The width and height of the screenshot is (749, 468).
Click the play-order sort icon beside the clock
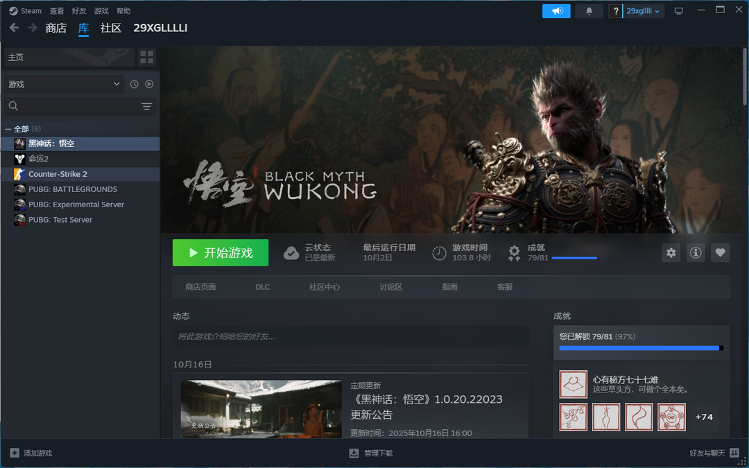(149, 83)
